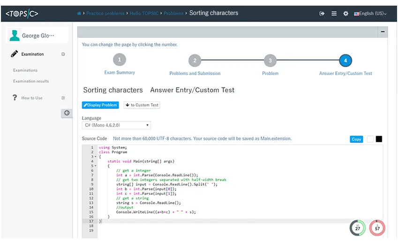Open the settings gear icon

pyautogui.click(x=346, y=14)
